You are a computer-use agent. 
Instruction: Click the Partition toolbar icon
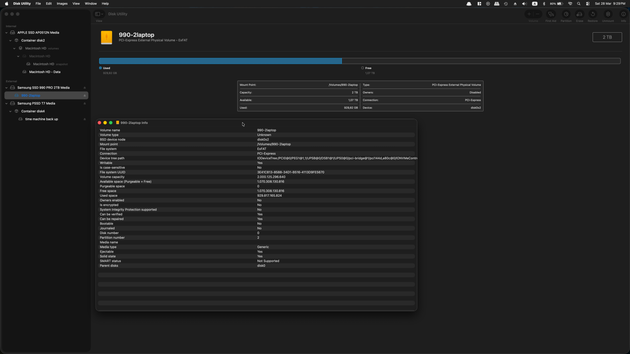[566, 15]
